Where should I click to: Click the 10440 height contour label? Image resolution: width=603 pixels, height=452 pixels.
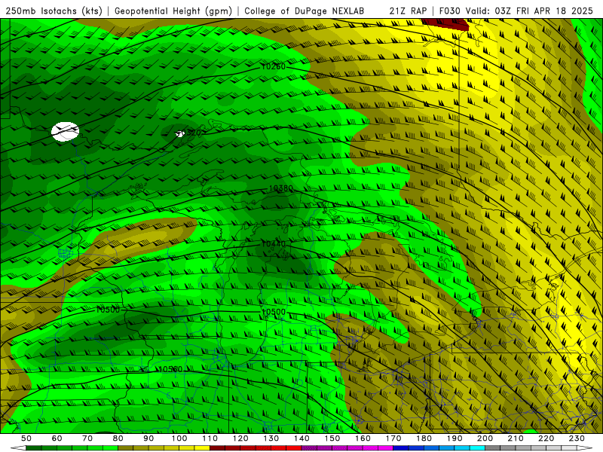(x=274, y=244)
